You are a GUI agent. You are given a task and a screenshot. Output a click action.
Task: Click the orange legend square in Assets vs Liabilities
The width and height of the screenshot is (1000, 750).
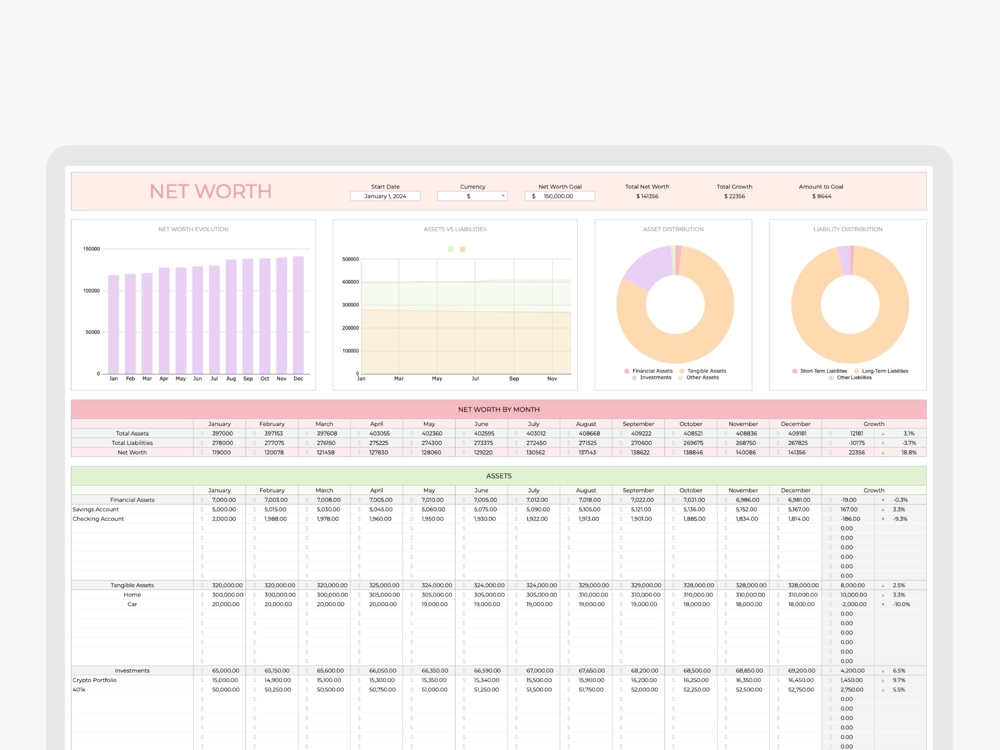[462, 249]
